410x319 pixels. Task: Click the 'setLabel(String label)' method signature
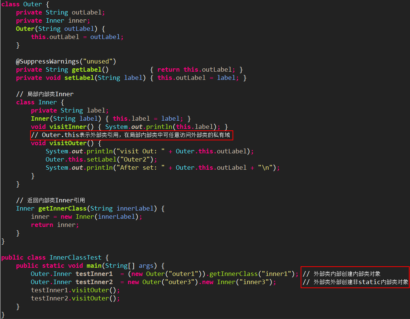pyautogui.click(x=105, y=78)
